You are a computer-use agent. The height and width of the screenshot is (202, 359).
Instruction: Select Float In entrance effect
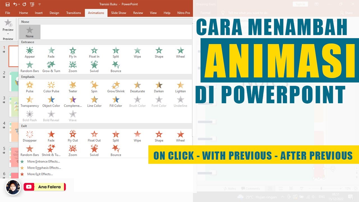[x=94, y=52]
